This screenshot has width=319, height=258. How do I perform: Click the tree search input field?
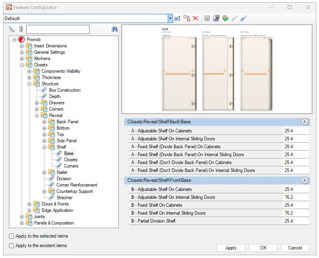tap(58, 29)
